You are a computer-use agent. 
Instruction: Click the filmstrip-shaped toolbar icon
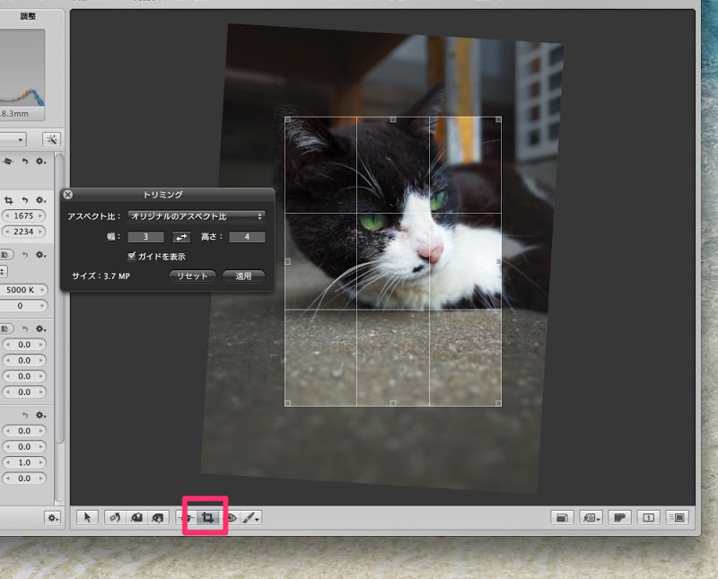tap(619, 518)
